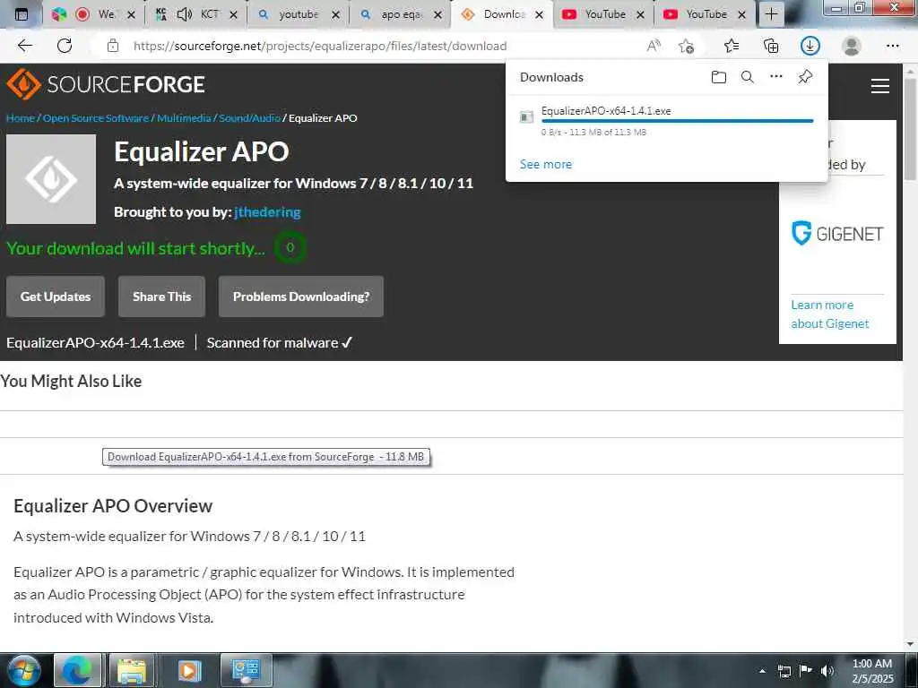Open the Collections icon in toolbar

[x=771, y=46]
